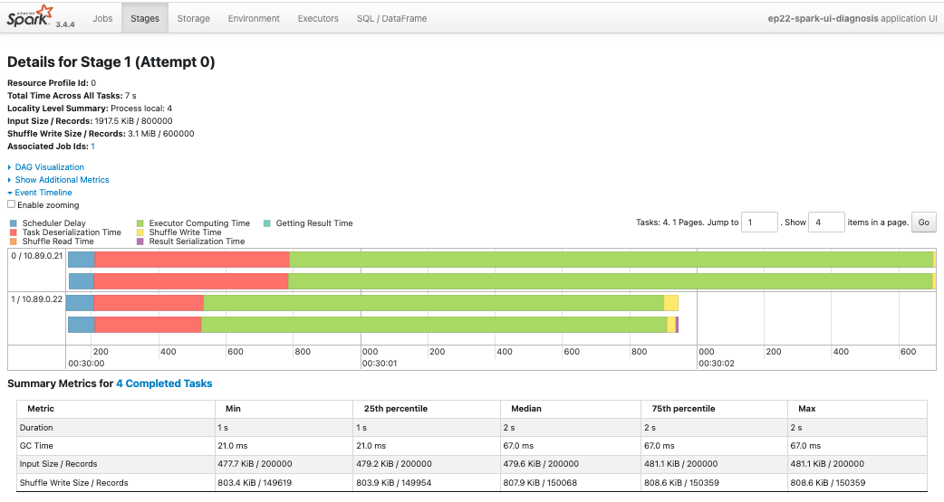Select Shuffle Write Size / Records row label
This screenshot has height=502, width=944.
pyautogui.click(x=73, y=483)
